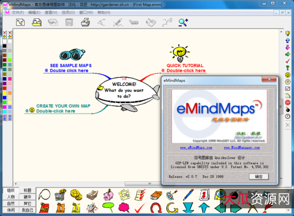This screenshot has height=216, width=294.
Task: Open the 帮助(H) menu
Action: click(104, 12)
